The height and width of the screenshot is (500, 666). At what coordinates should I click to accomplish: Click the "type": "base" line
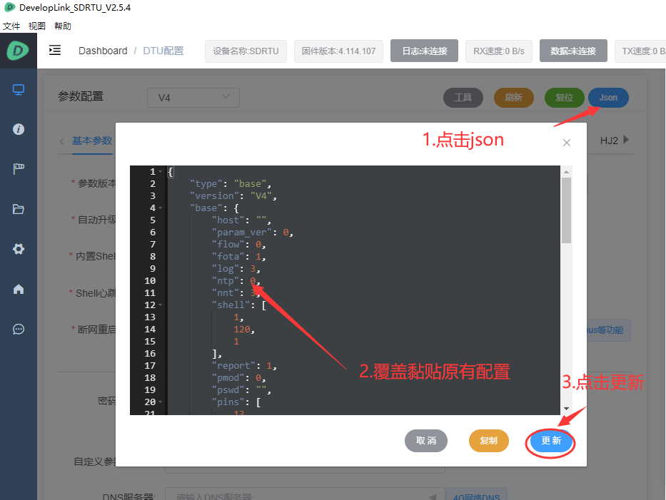pos(231,184)
